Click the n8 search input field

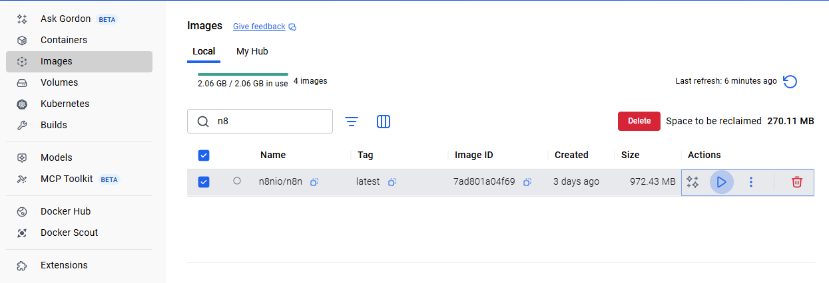[x=260, y=122]
